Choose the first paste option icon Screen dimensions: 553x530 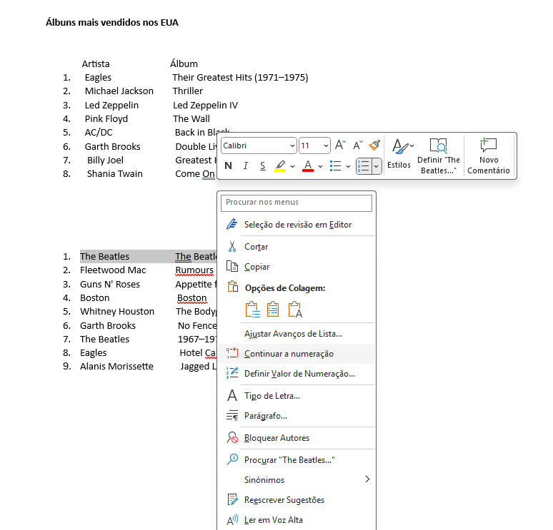point(252,310)
